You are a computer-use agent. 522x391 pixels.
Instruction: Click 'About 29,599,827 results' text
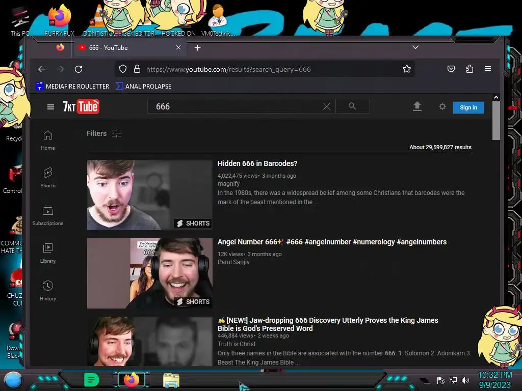pyautogui.click(x=440, y=147)
